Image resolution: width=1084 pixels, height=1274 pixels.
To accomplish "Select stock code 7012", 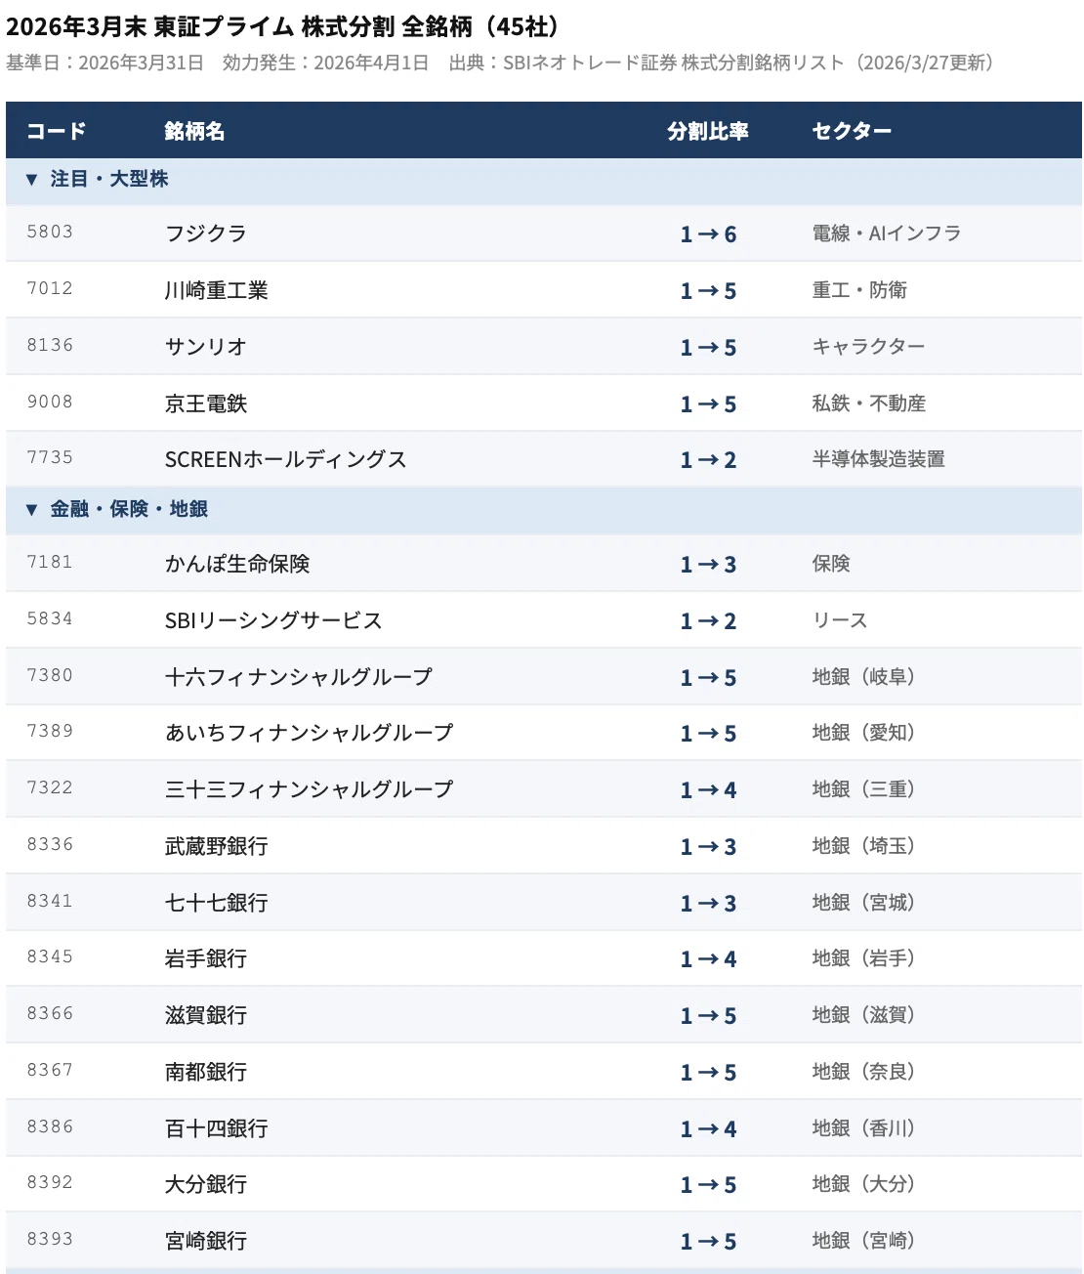I will tap(50, 289).
